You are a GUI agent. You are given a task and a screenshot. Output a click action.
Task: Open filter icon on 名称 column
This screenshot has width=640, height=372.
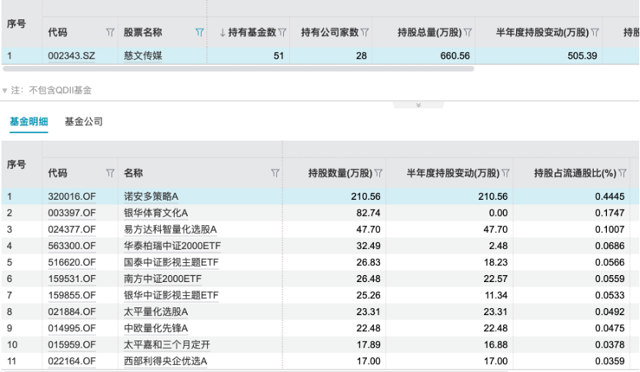(275, 173)
